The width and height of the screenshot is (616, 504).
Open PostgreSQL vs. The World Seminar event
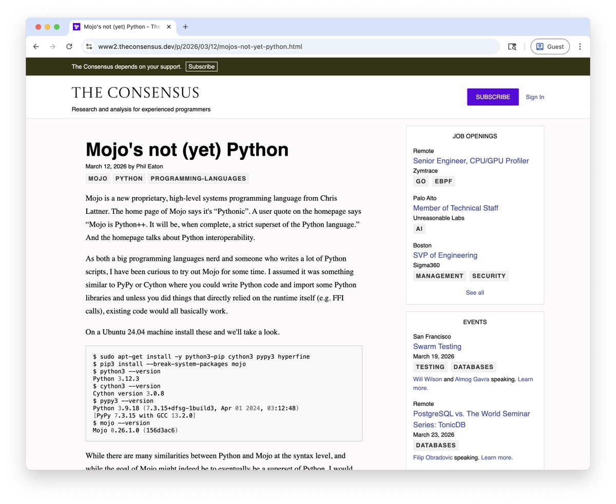(471, 419)
